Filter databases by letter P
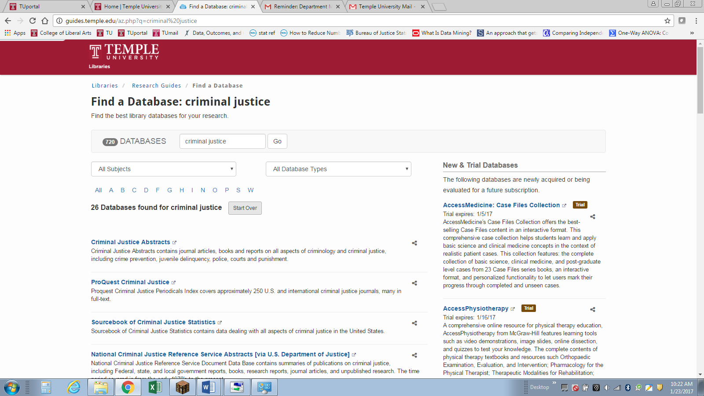 (x=227, y=190)
